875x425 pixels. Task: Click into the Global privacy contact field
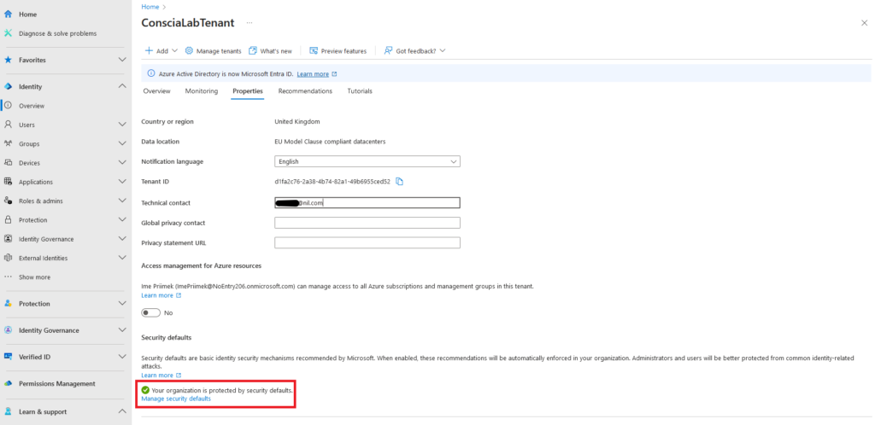[x=367, y=223]
